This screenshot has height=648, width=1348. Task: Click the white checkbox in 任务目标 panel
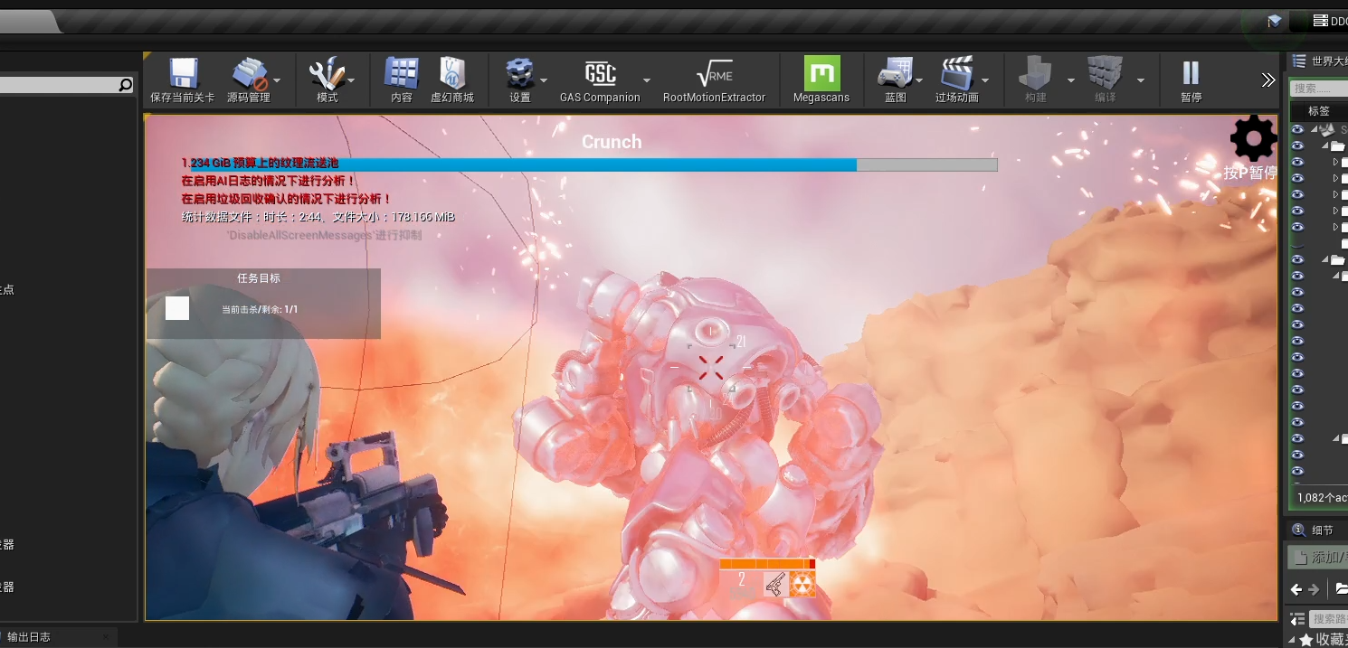(x=177, y=308)
